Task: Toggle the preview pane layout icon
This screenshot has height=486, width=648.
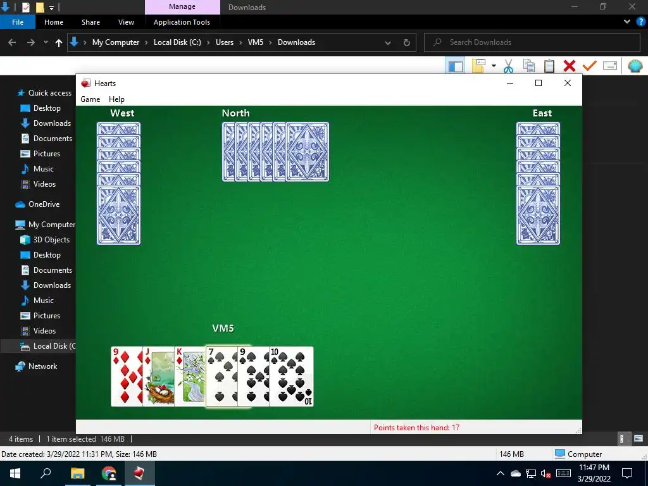Action: pos(456,66)
